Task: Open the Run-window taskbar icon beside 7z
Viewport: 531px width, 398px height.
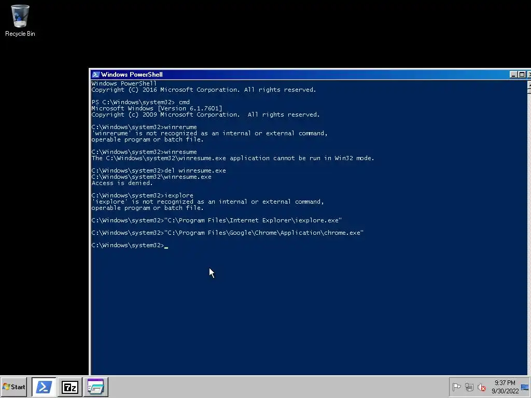Action: pyautogui.click(x=96, y=387)
